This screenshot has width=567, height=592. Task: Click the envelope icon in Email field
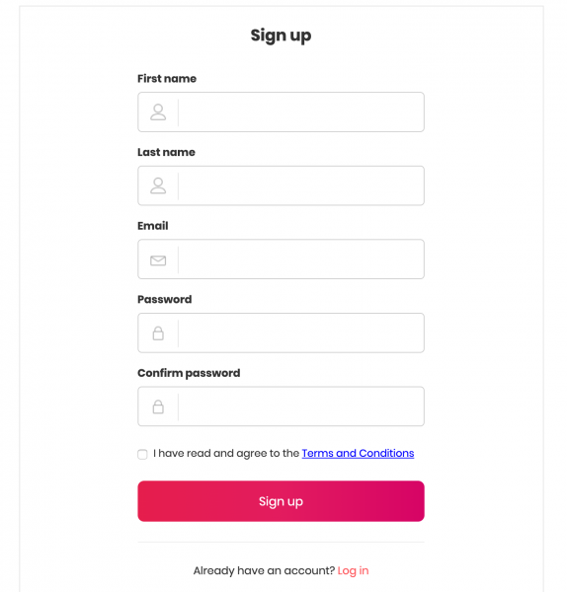click(x=158, y=260)
